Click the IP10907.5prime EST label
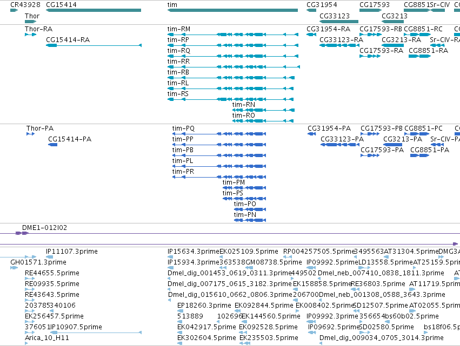The height and width of the screenshot is (346, 460). pos(76,327)
